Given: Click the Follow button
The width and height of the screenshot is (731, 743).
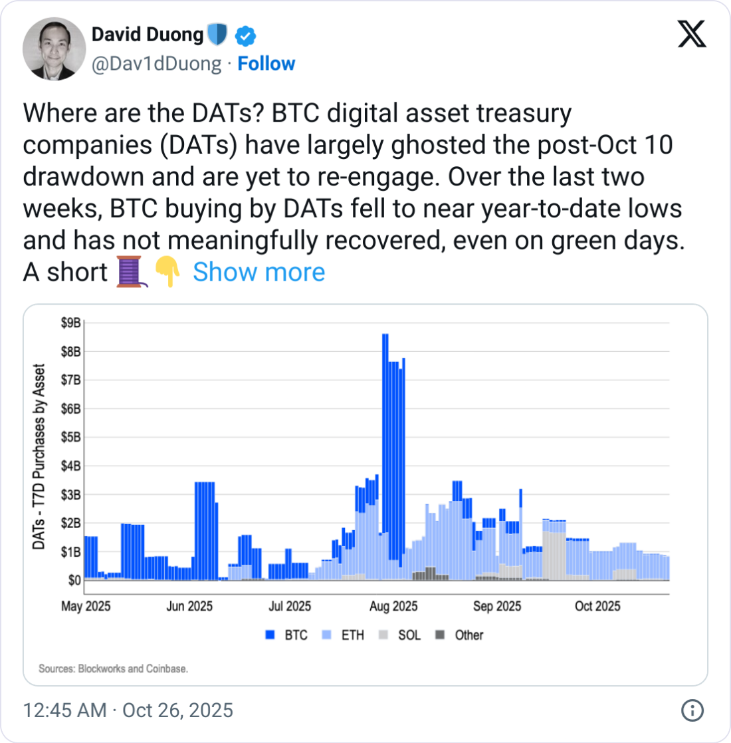Looking at the screenshot, I should click(x=266, y=64).
